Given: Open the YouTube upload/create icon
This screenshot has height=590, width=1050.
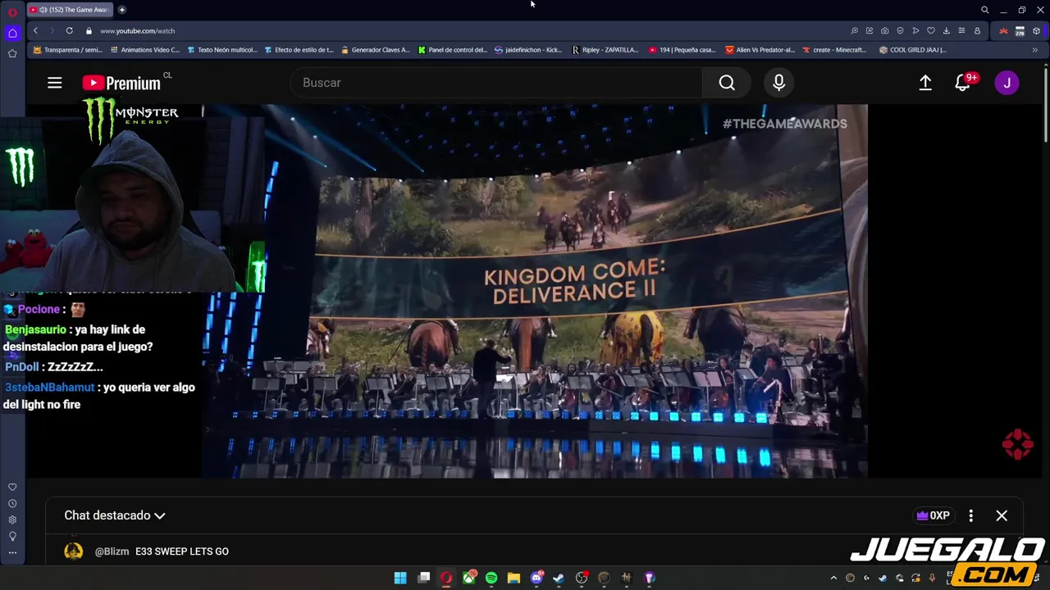Looking at the screenshot, I should tap(925, 83).
